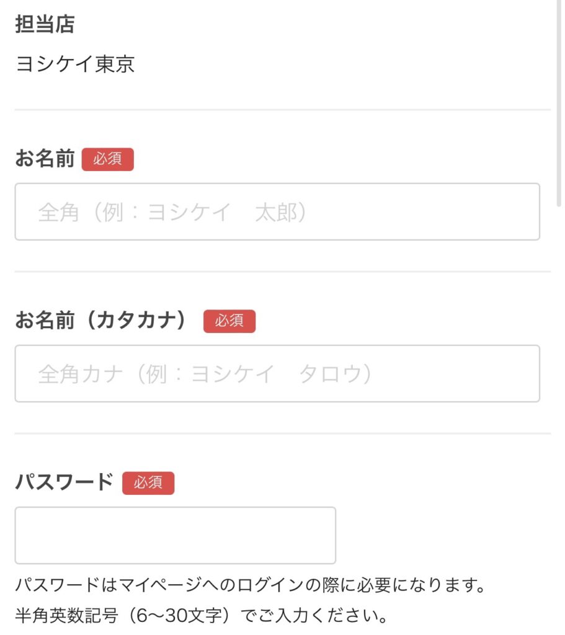The height and width of the screenshot is (635, 565).
Task: Select the ヨシケイ東京 store name text
Action: tap(75, 64)
